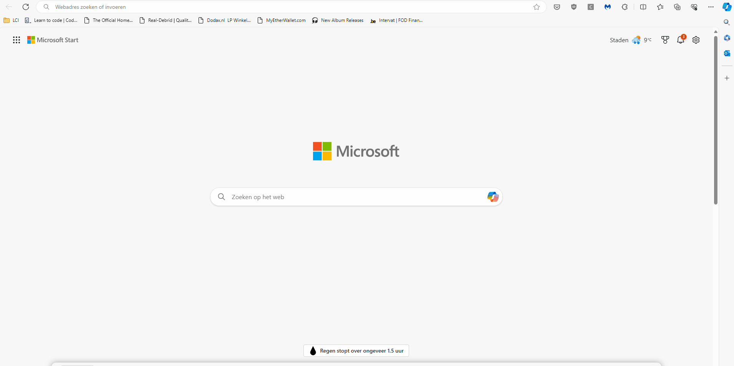The image size is (734, 366).
Task: Open Copilot icon inside the search box
Action: 493,197
